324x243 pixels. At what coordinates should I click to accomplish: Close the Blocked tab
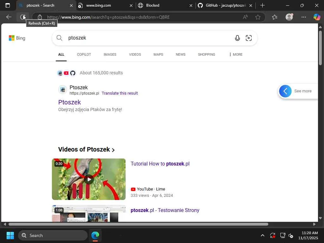coord(191,6)
